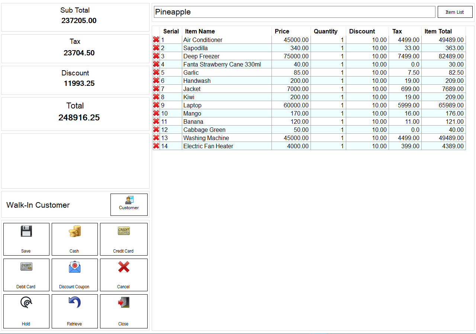Click the Discount column header
Image resolution: width=476 pixels, height=334 pixels.
tap(367, 31)
